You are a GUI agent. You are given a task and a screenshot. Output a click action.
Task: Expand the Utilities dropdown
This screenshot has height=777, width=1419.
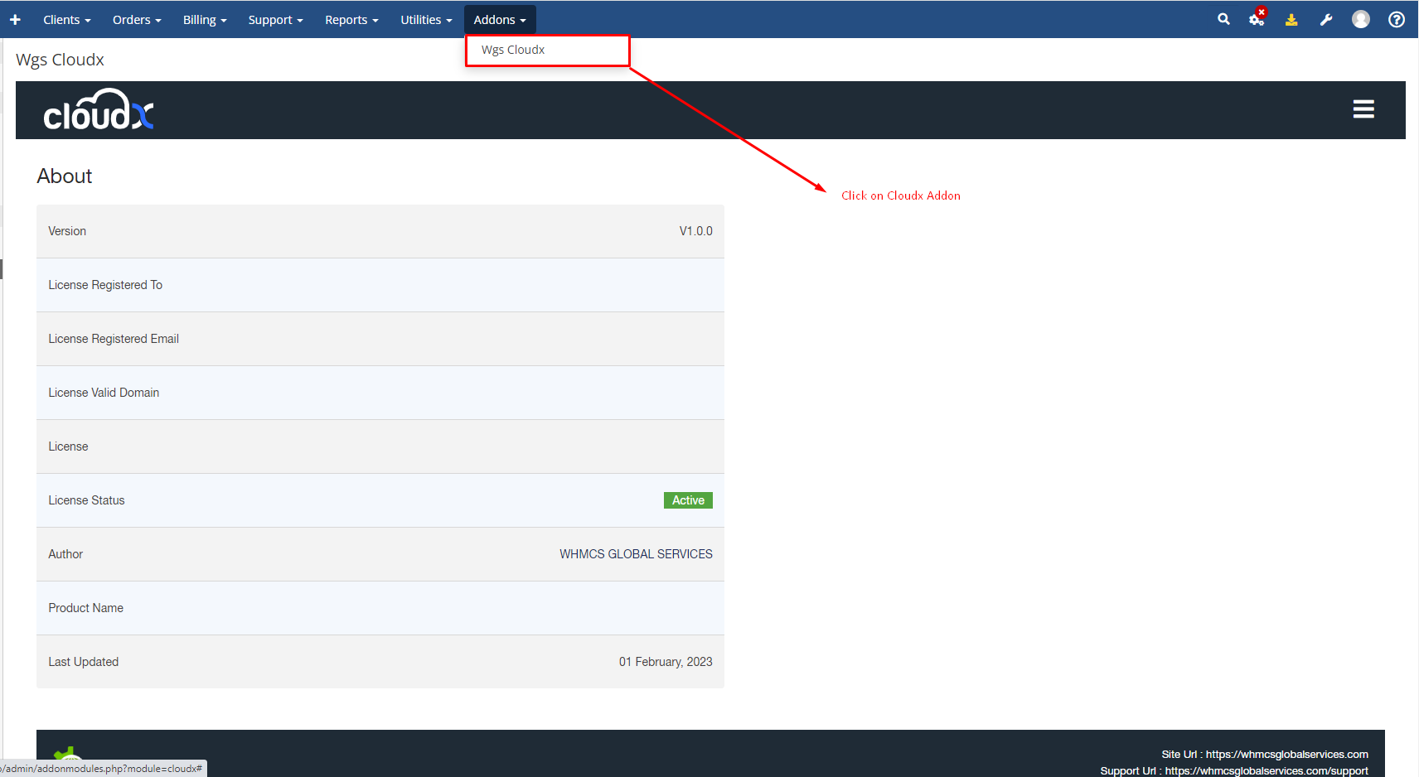426,20
